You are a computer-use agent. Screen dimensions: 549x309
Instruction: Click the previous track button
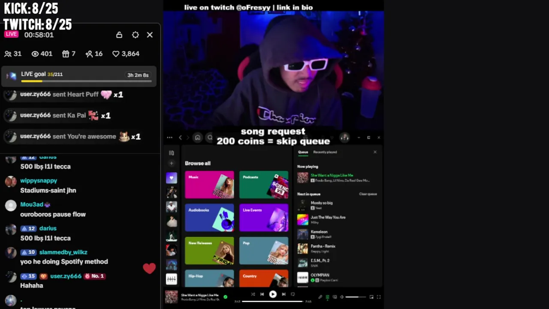262,294
